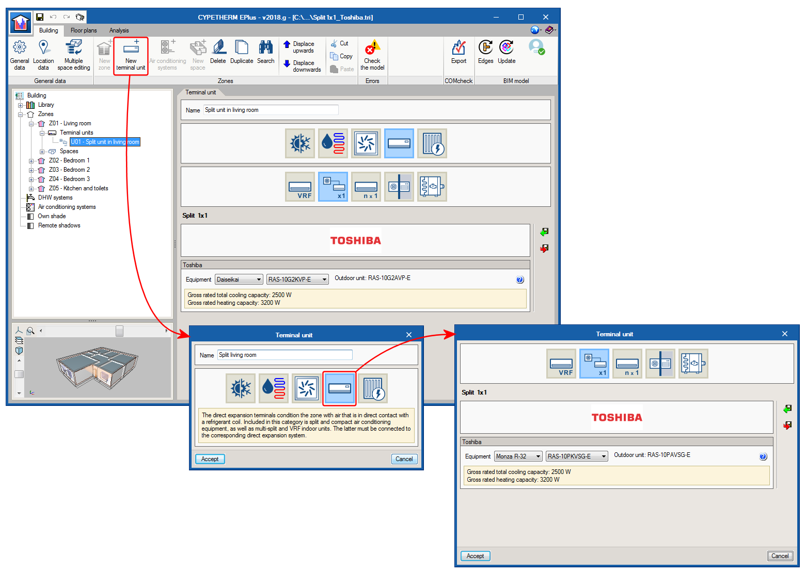Screen dimensions: 806x573
Task: Click Name field in small dialog
Action: 285,355
